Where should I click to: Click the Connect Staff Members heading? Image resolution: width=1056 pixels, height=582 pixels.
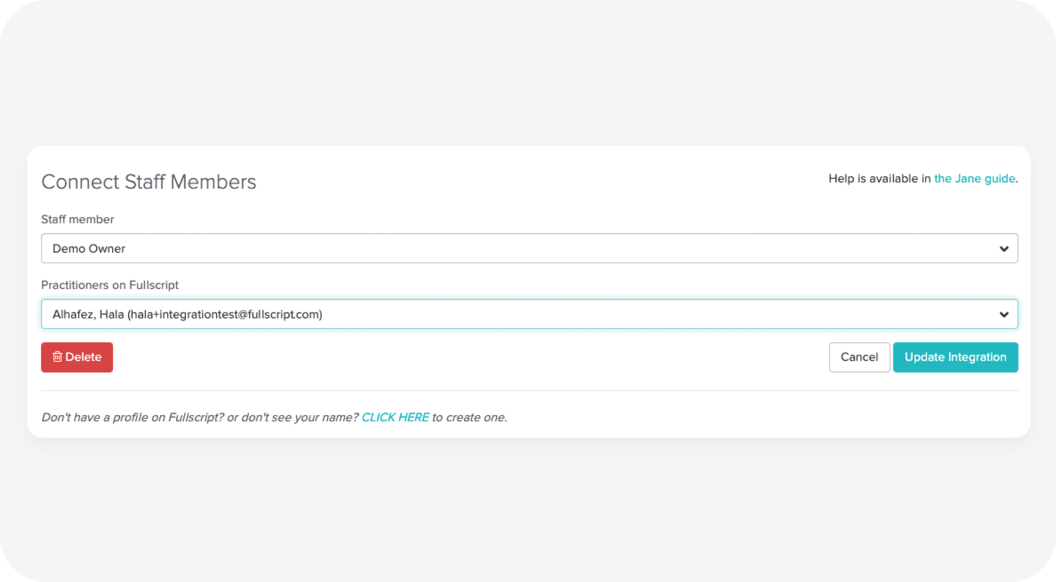(x=149, y=182)
